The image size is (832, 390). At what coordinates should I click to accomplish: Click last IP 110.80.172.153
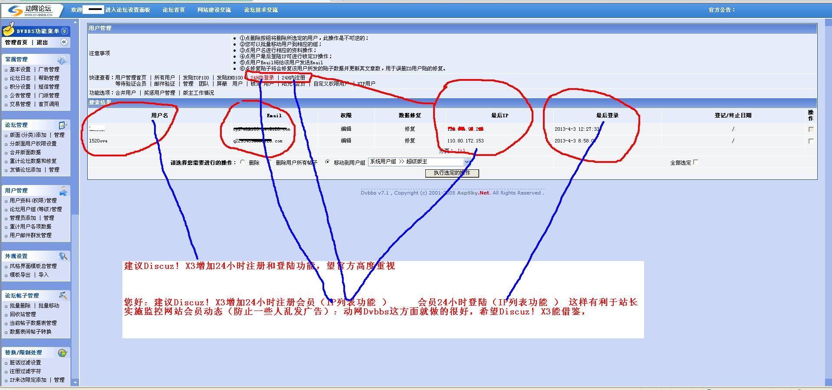(465, 141)
